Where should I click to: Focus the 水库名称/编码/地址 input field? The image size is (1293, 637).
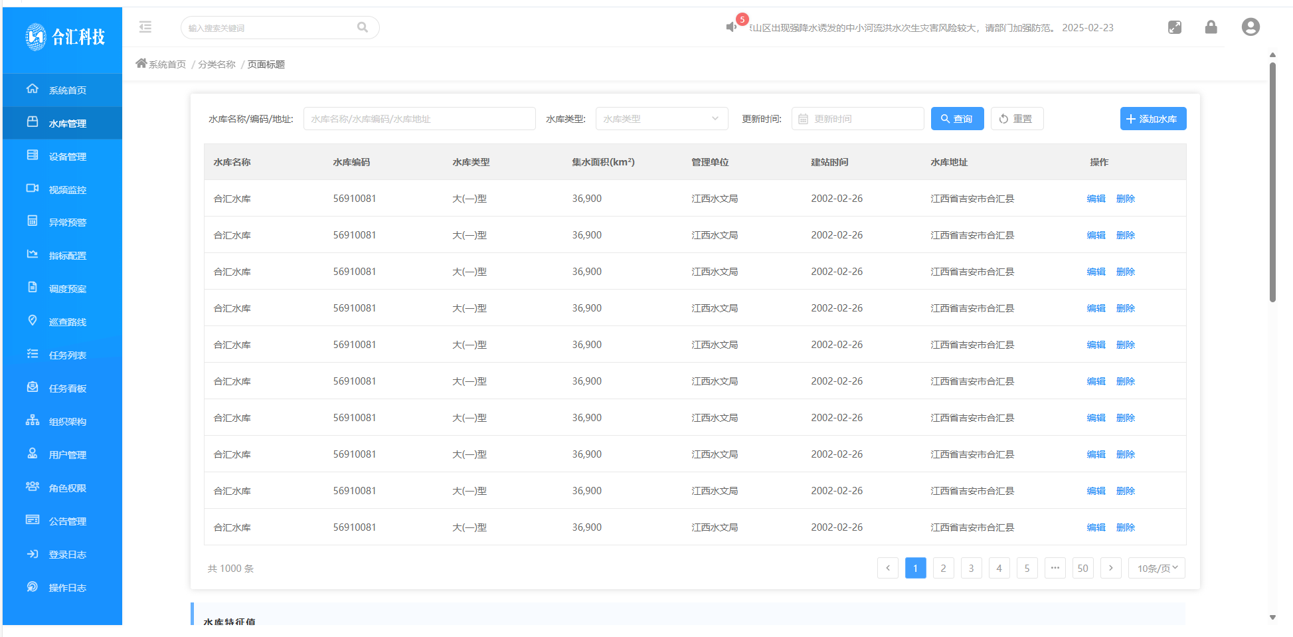pyautogui.click(x=419, y=119)
